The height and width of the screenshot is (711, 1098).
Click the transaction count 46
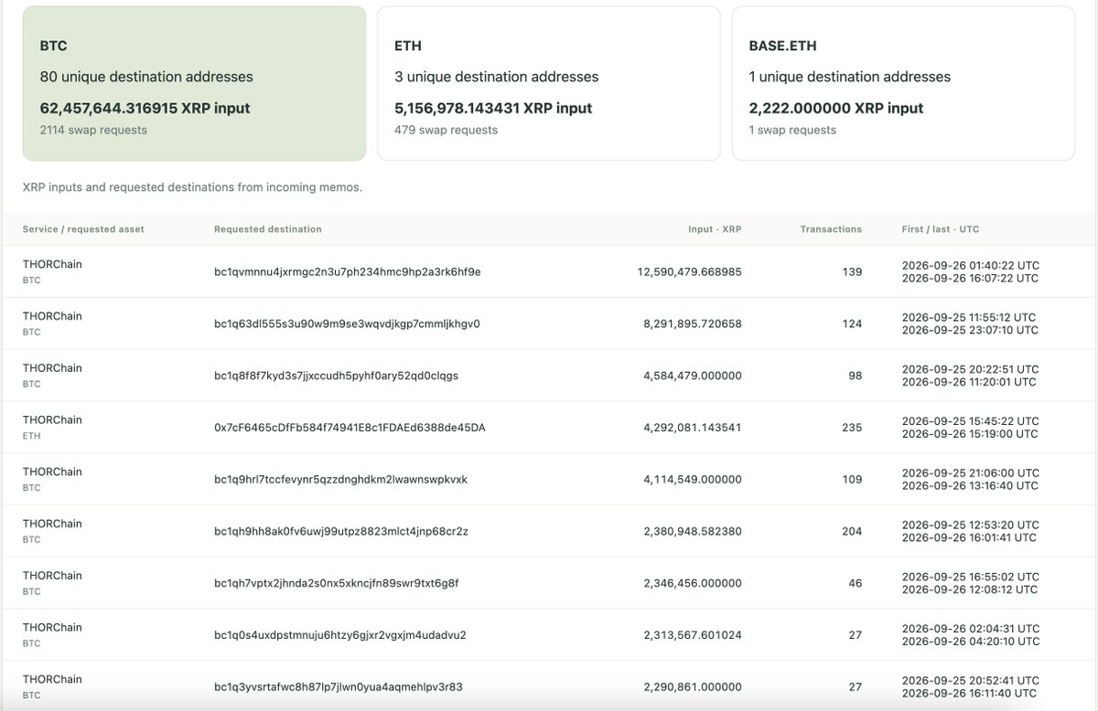[855, 583]
